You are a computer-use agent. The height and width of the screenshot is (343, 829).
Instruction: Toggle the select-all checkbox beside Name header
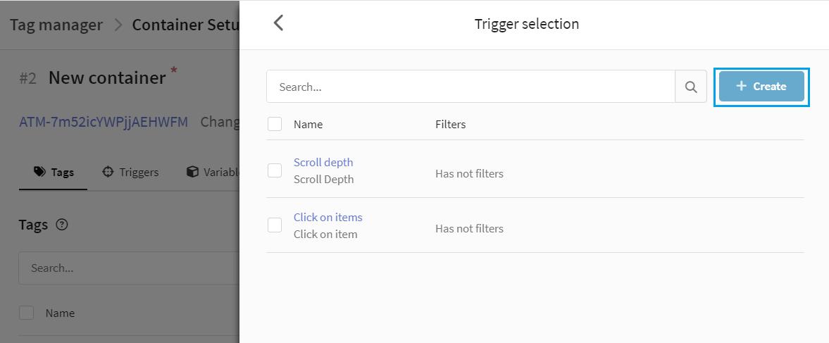(275, 124)
